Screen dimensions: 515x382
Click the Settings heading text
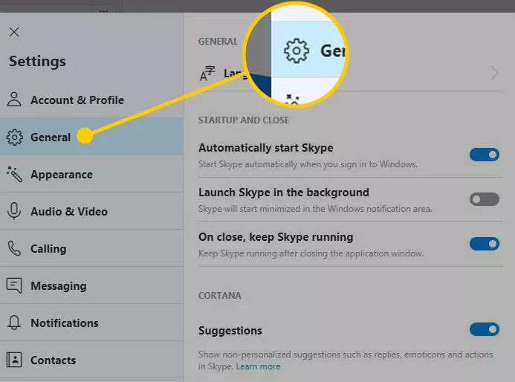coord(37,62)
